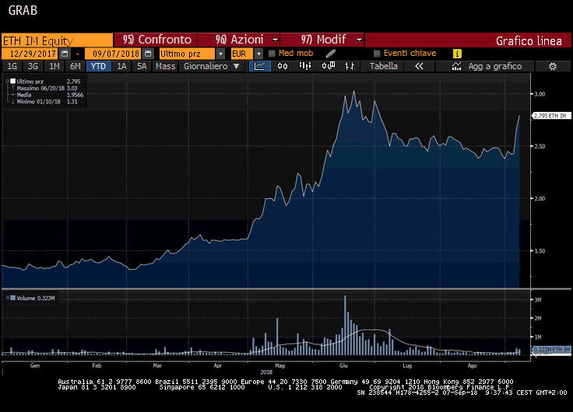Expand the Ultimo prz field dropdown

tap(221, 54)
